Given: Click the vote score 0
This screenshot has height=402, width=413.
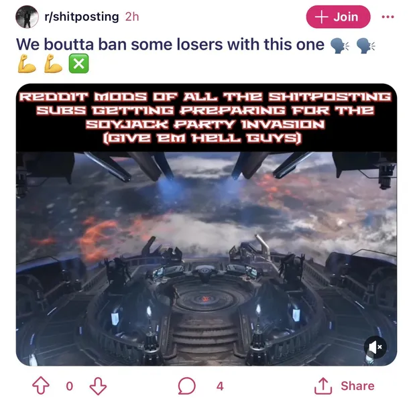Looking at the screenshot, I should tap(70, 386).
